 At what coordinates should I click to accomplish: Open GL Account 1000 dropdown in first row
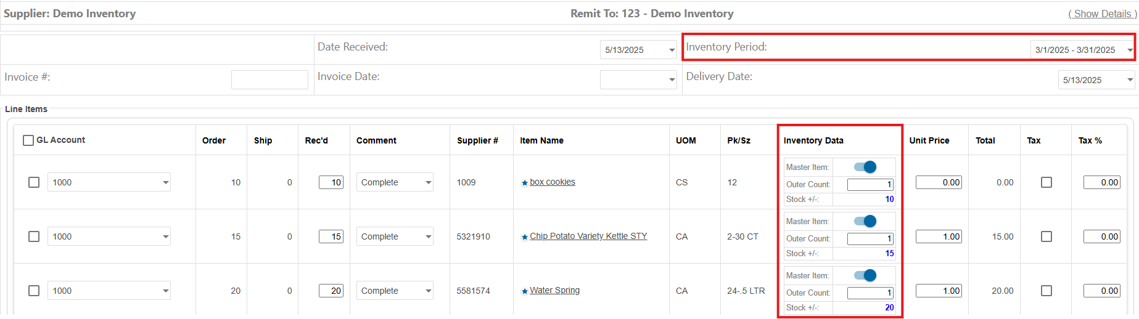point(165,182)
